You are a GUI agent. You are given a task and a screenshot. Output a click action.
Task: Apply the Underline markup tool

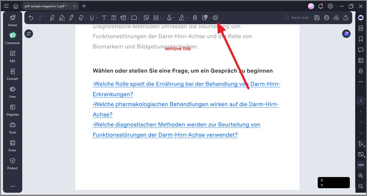pyautogui.click(x=92, y=18)
